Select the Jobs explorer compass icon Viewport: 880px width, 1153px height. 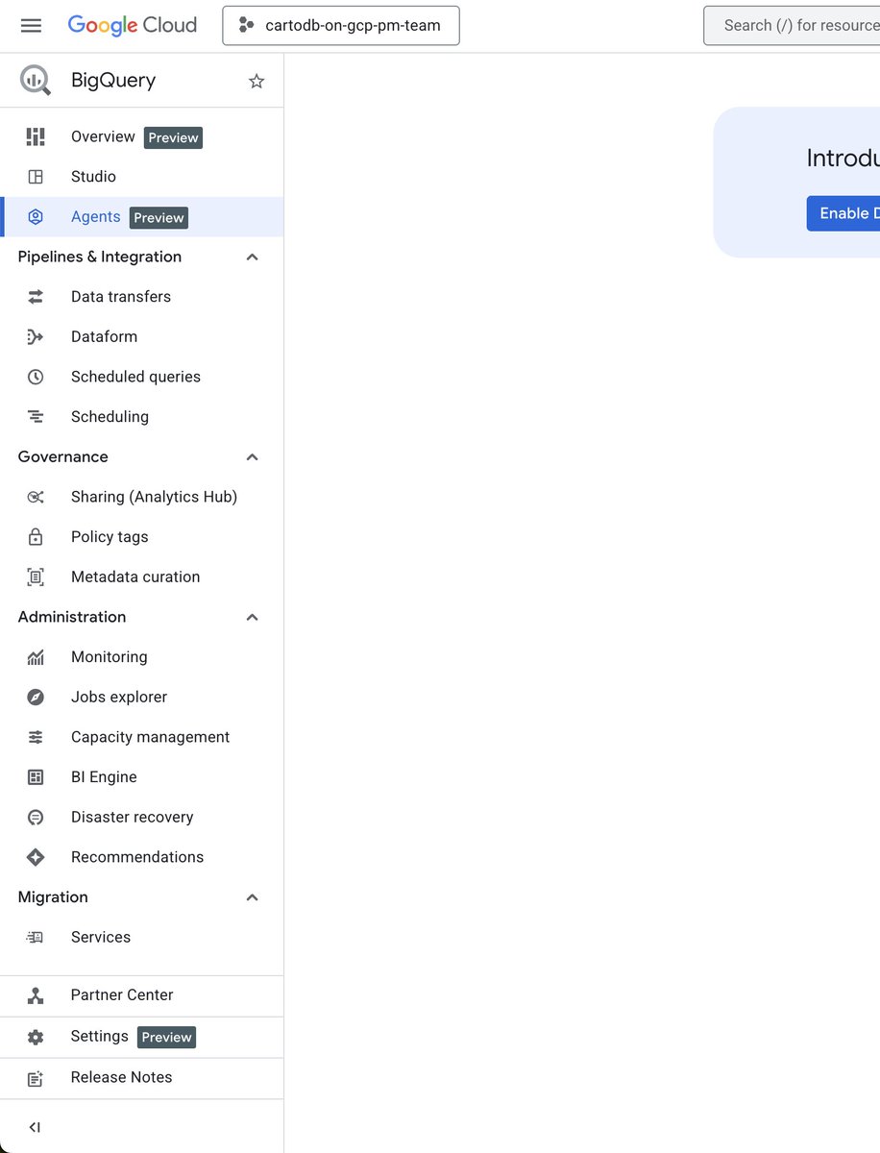[x=36, y=697]
